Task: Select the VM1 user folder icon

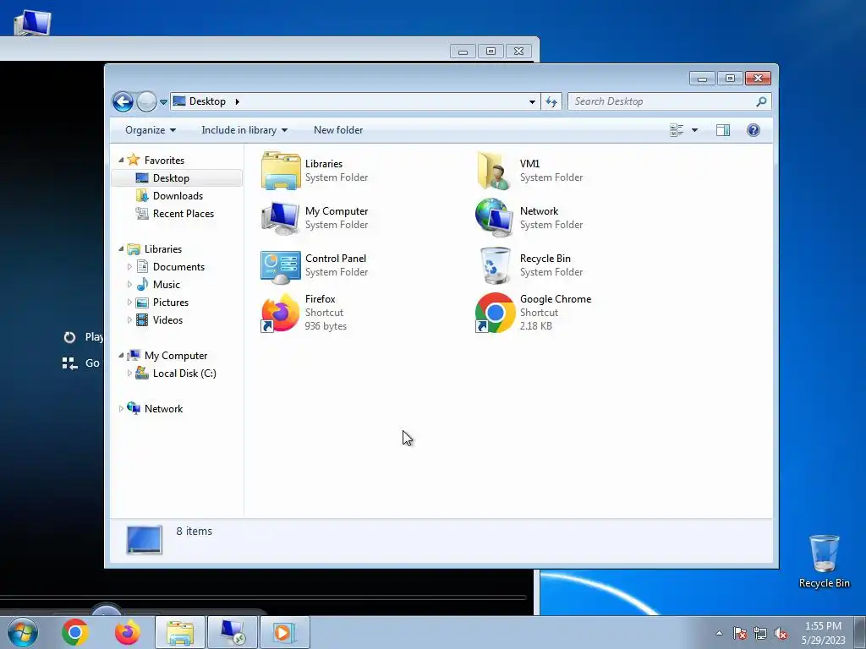Action: click(x=493, y=171)
